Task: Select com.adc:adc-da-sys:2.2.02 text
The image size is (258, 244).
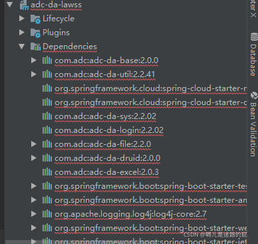Action: [x=105, y=116]
